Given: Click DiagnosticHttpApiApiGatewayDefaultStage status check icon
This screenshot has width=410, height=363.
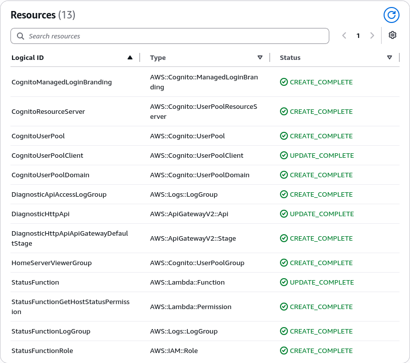Looking at the screenshot, I should [x=283, y=238].
